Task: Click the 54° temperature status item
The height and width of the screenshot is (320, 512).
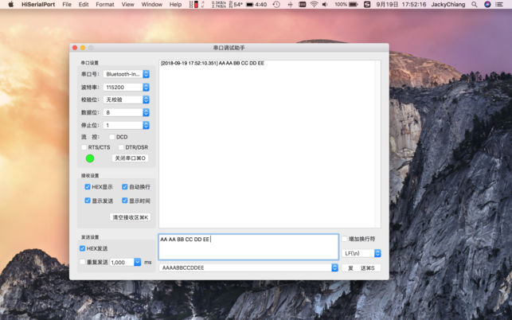Action: 236,5
